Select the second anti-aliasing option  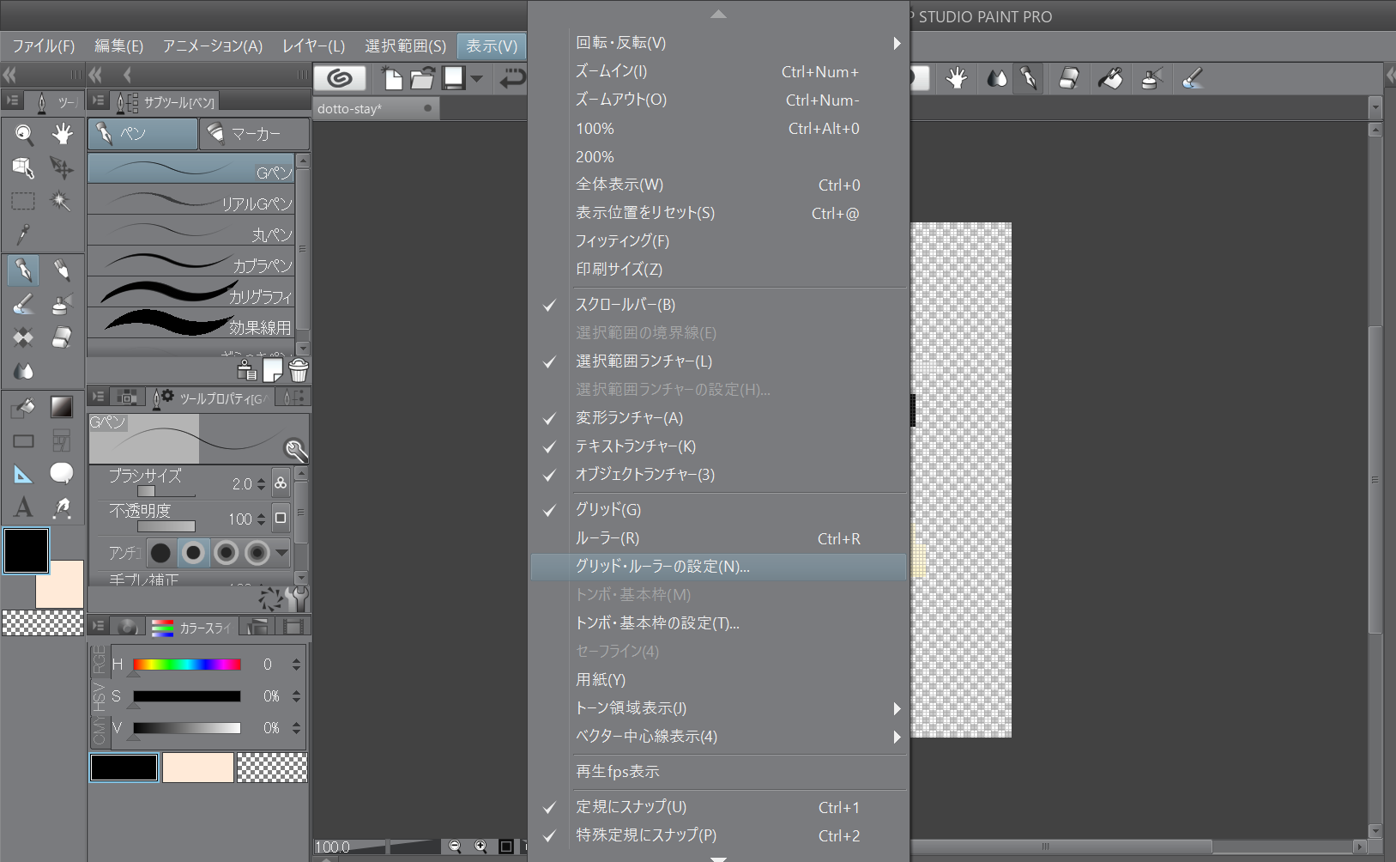194,553
